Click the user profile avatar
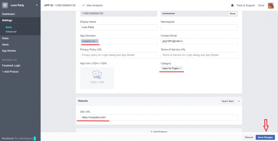 [271, 6]
